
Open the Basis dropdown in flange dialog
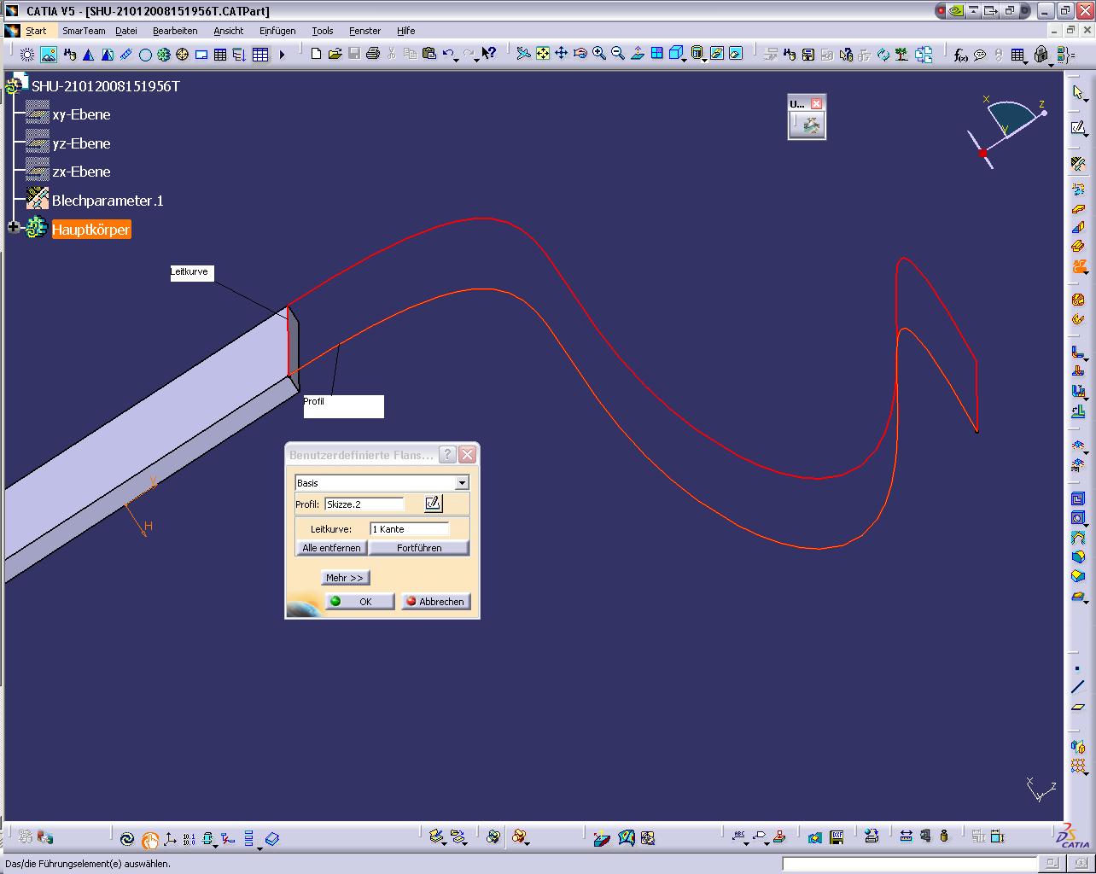[462, 483]
